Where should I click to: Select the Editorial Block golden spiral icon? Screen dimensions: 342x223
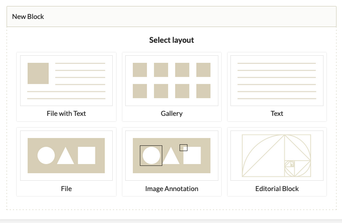(277, 155)
